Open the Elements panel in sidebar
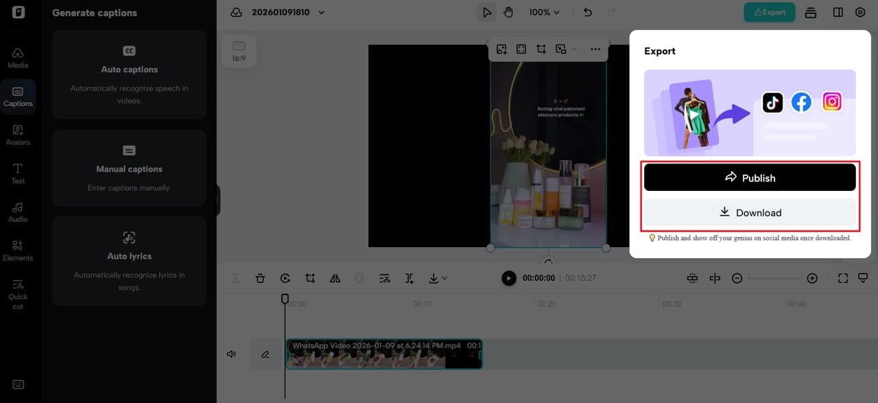The width and height of the screenshot is (878, 403). [18, 250]
